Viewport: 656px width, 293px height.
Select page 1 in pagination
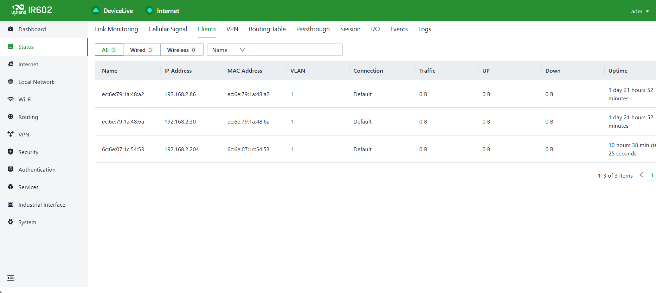click(x=652, y=175)
